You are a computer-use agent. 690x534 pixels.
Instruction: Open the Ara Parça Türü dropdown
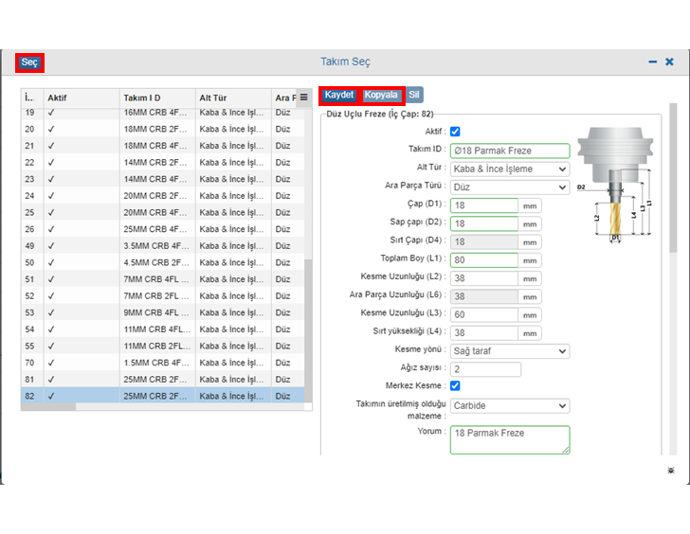point(510,187)
